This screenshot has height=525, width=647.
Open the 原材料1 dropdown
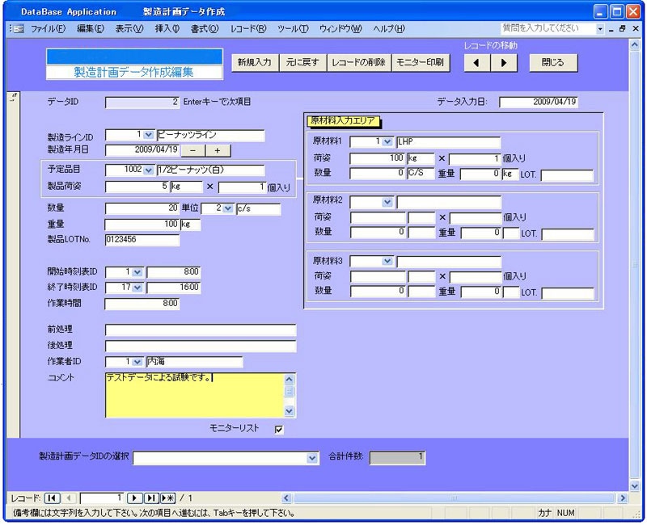coord(387,142)
